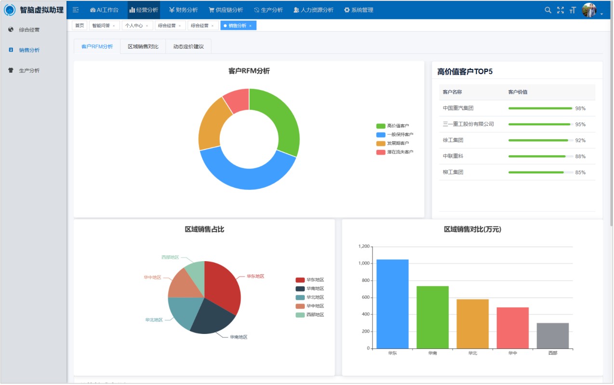This screenshot has height=385, width=614.
Task: Close the 智能问答 page tab
Action: 114,26
